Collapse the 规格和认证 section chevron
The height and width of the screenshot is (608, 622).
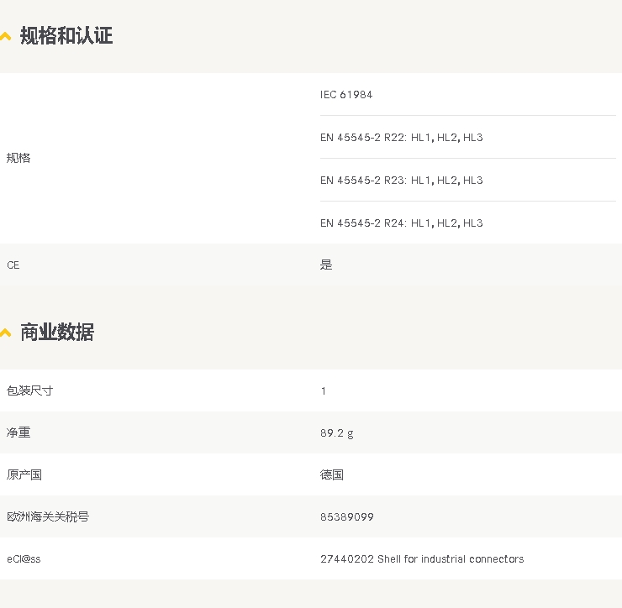point(6,36)
